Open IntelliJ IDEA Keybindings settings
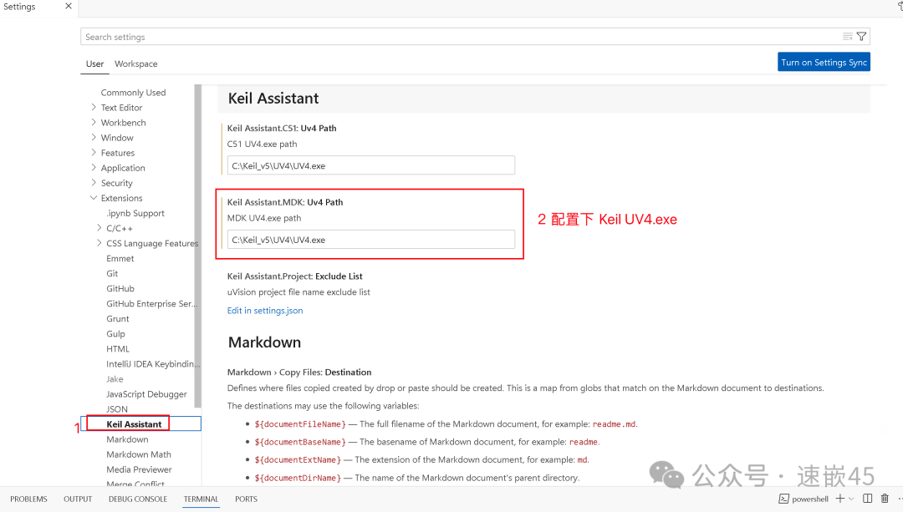Viewport: 903px width, 512px height. point(153,364)
